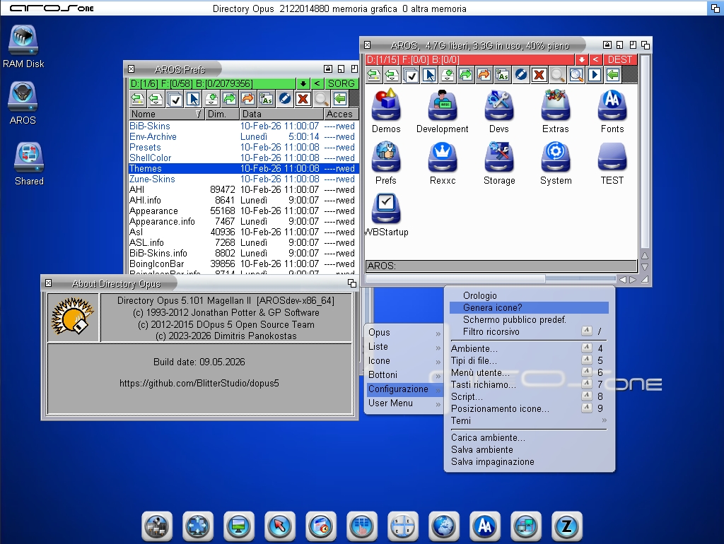Screen dimensions: 724x544
Task: Select the Shared desktop icon
Action: click(29, 164)
